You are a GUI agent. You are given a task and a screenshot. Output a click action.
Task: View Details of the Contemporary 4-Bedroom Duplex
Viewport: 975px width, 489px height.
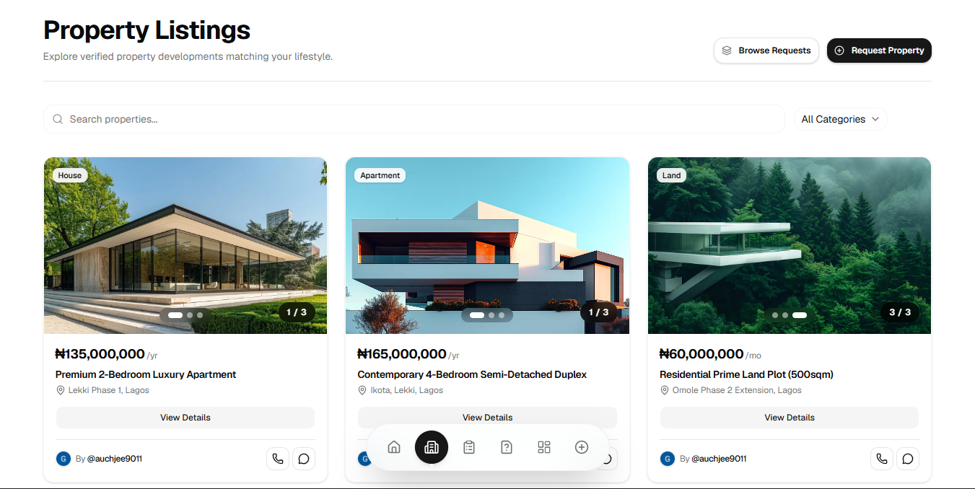pyautogui.click(x=487, y=418)
